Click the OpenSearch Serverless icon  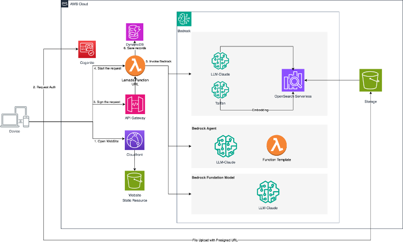tap(293, 80)
